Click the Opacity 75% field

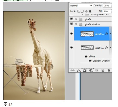pyautogui.click(x=107, y=6)
